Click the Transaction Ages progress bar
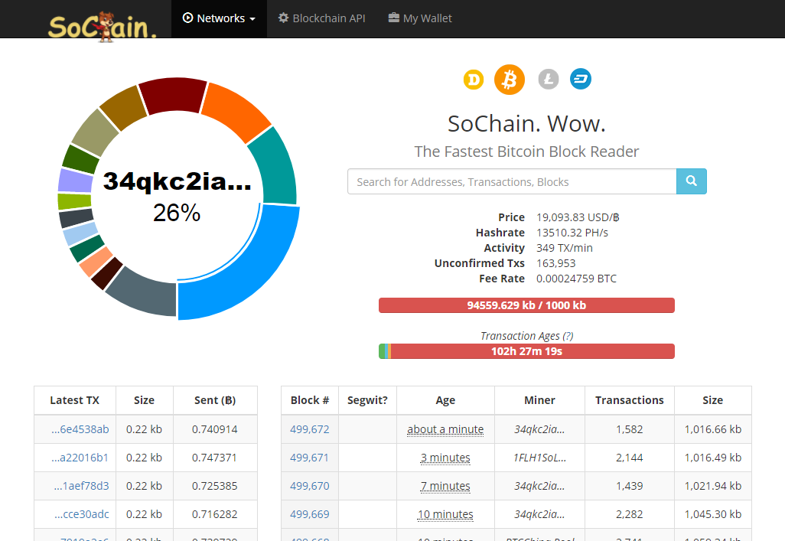Viewport: 785px width, 541px height. (x=526, y=351)
